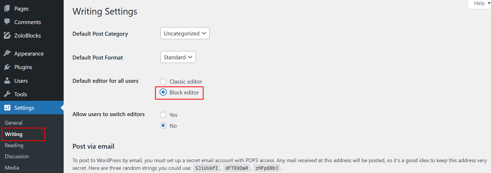The height and width of the screenshot is (173, 491).
Task: Select the Classic editor radio button
Action: (x=163, y=81)
